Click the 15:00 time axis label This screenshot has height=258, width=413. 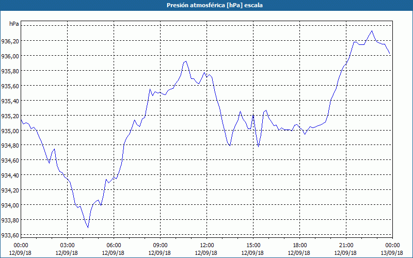pyautogui.click(x=253, y=246)
